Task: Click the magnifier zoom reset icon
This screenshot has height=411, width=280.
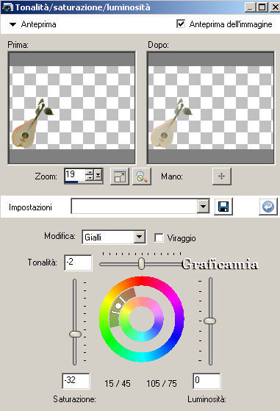Action: [142, 176]
